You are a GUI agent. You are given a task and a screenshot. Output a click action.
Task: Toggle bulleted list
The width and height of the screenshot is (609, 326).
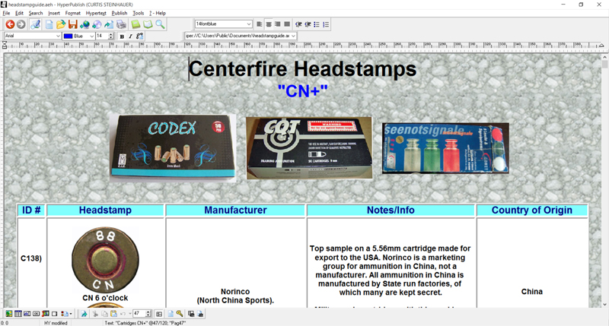(317, 24)
